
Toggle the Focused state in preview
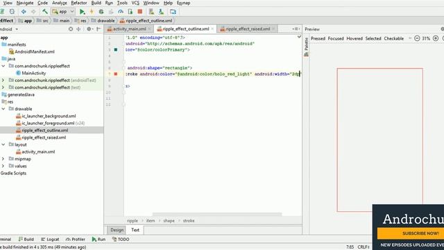336,38
